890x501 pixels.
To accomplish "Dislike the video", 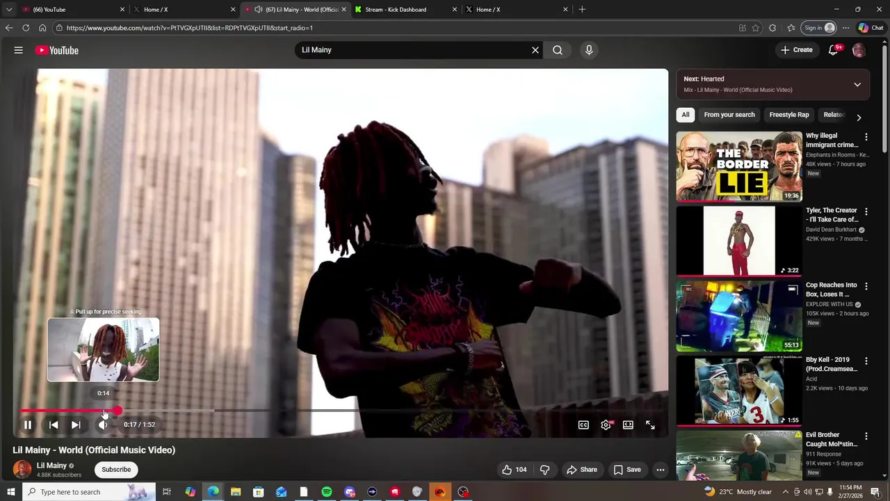I will (545, 470).
